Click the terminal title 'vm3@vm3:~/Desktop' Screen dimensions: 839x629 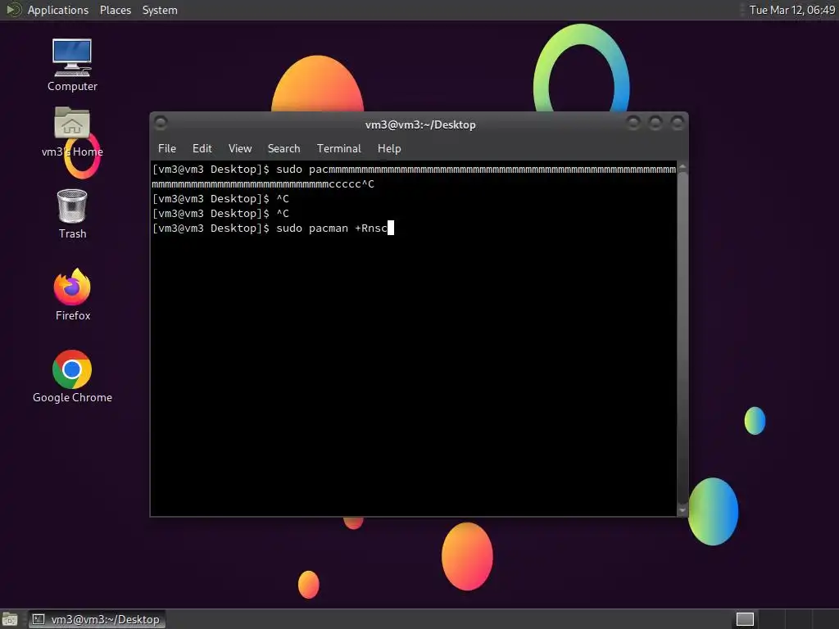[x=420, y=124]
